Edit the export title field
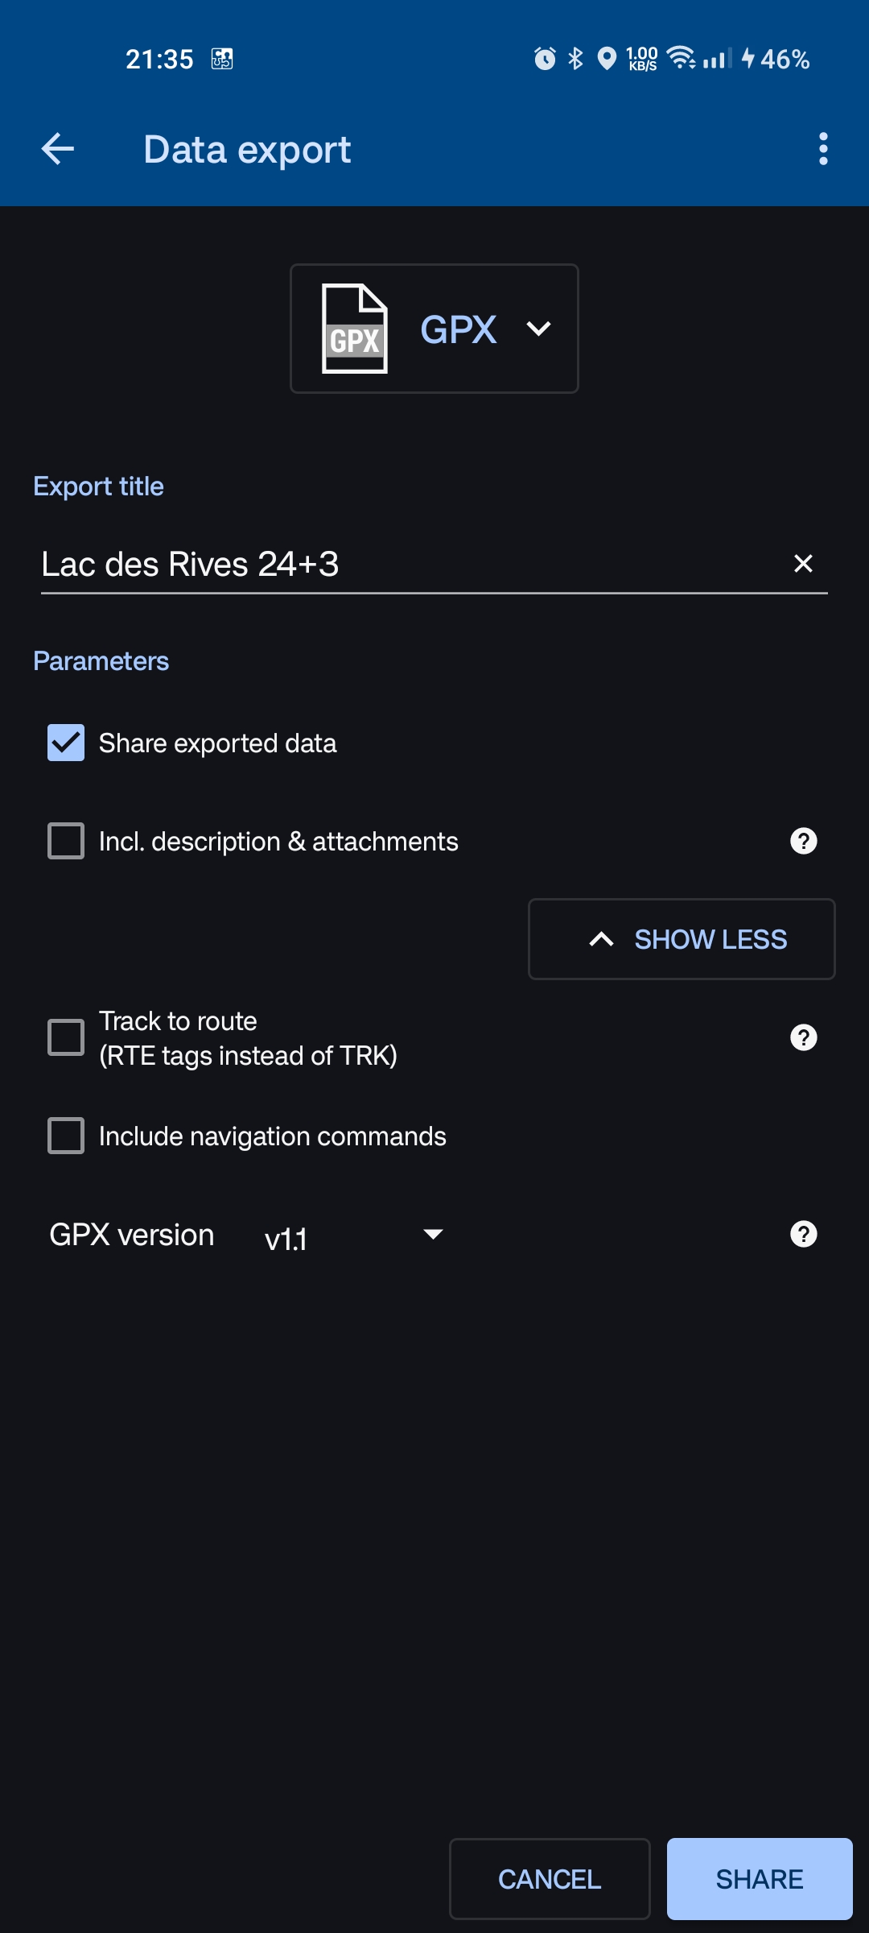 tap(402, 564)
